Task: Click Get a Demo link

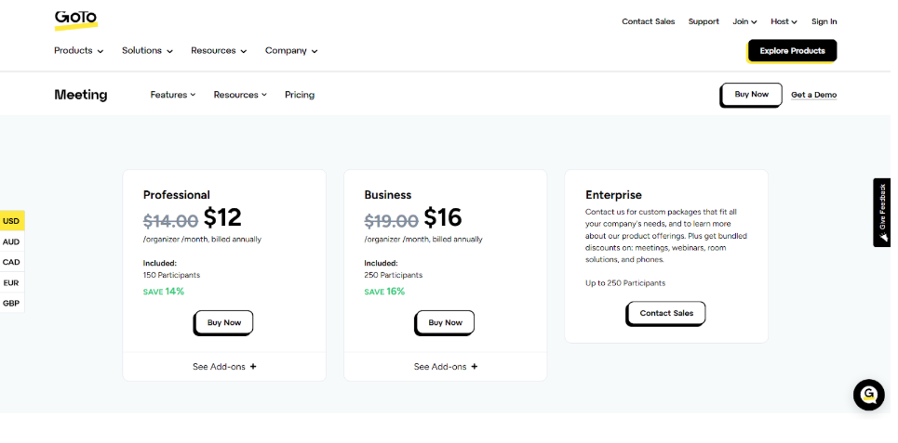Action: pos(814,95)
